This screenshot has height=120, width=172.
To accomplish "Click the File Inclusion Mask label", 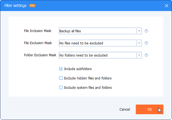I will pyautogui.click(x=38, y=31).
